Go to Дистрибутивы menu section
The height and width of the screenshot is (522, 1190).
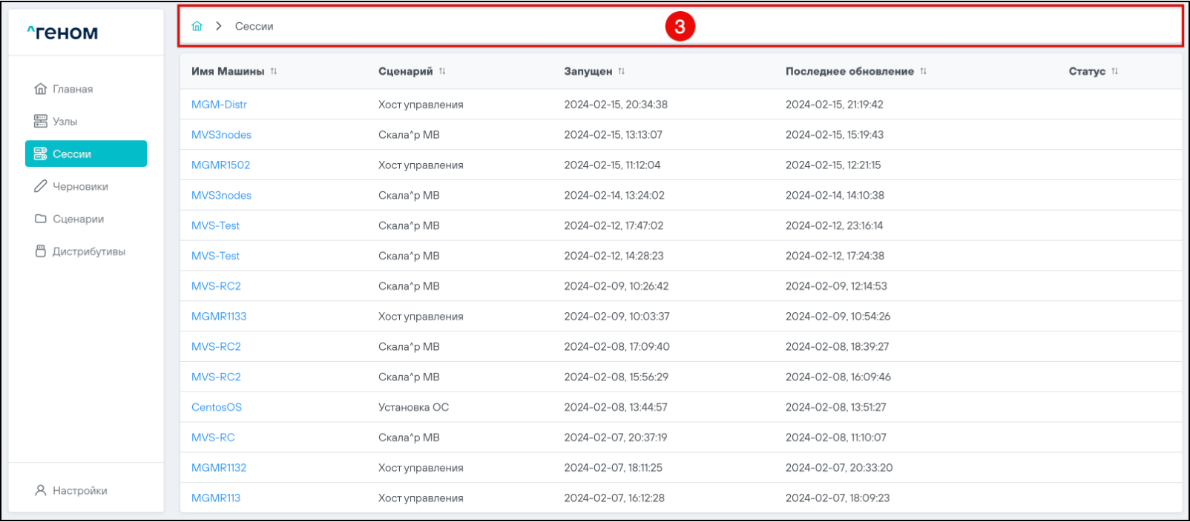pos(88,251)
